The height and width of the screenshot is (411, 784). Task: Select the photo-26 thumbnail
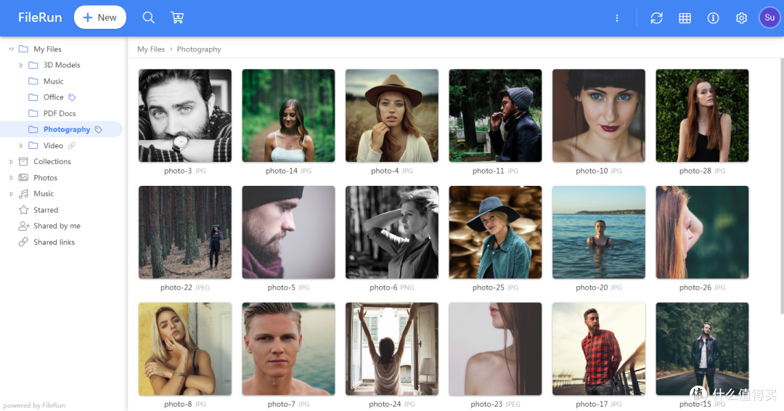tap(703, 232)
